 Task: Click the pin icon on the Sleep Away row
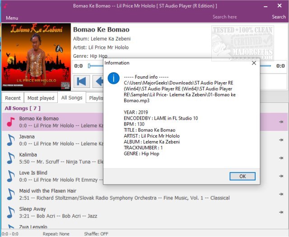click(x=281, y=212)
